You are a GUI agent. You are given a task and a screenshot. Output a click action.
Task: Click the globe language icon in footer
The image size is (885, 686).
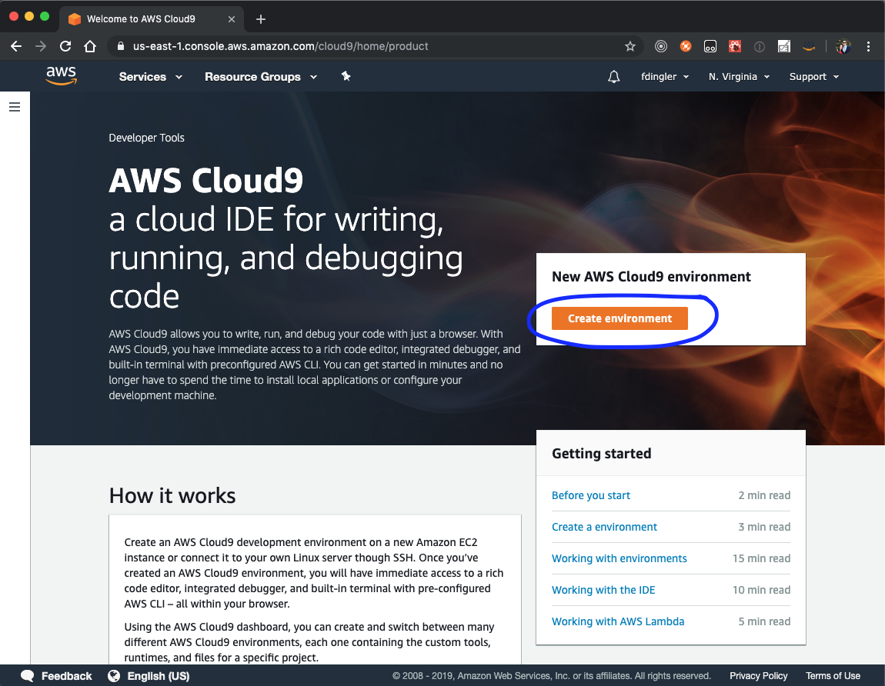(114, 676)
